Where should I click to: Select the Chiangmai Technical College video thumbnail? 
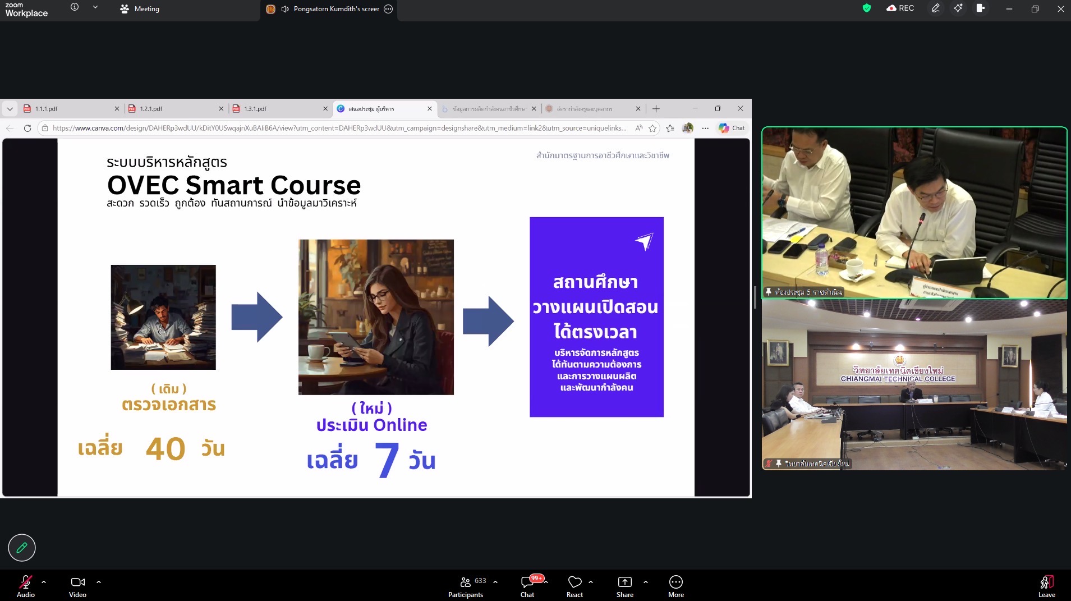tap(914, 384)
